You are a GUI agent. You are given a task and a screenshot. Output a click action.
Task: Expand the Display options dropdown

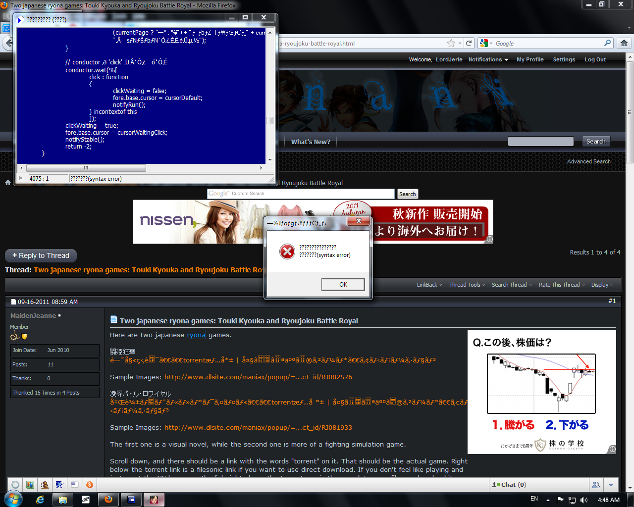click(602, 285)
